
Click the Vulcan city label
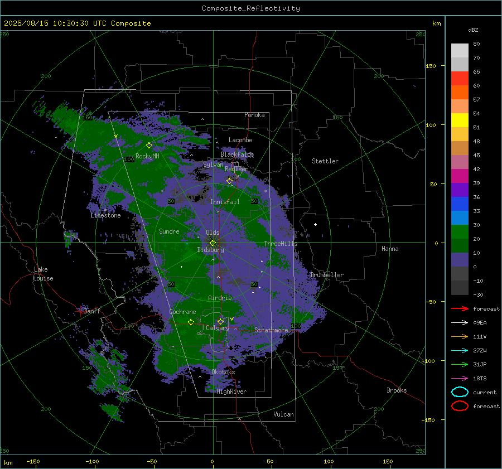tap(284, 414)
